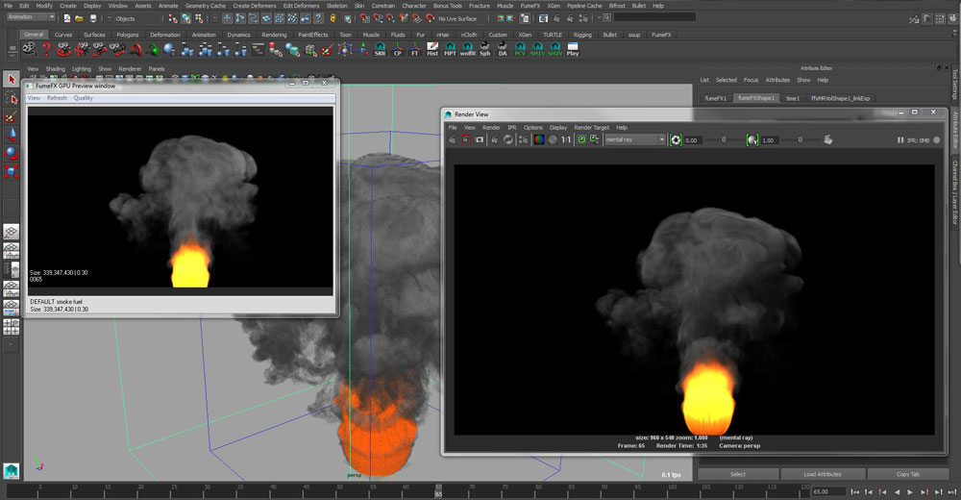This screenshot has height=500, width=961.
Task: Open the Tool Settings side tab
Action: coord(955,84)
